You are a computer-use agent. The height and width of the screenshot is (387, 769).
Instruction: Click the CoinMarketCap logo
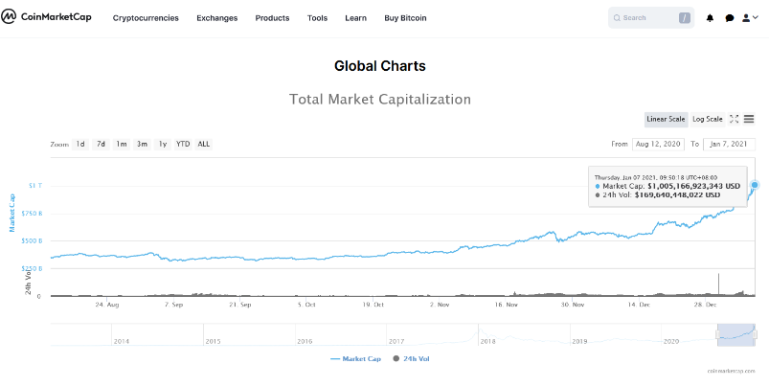(x=46, y=17)
